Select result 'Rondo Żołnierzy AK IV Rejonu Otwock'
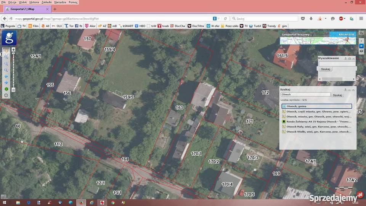The image size is (366, 206). [x=317, y=121]
